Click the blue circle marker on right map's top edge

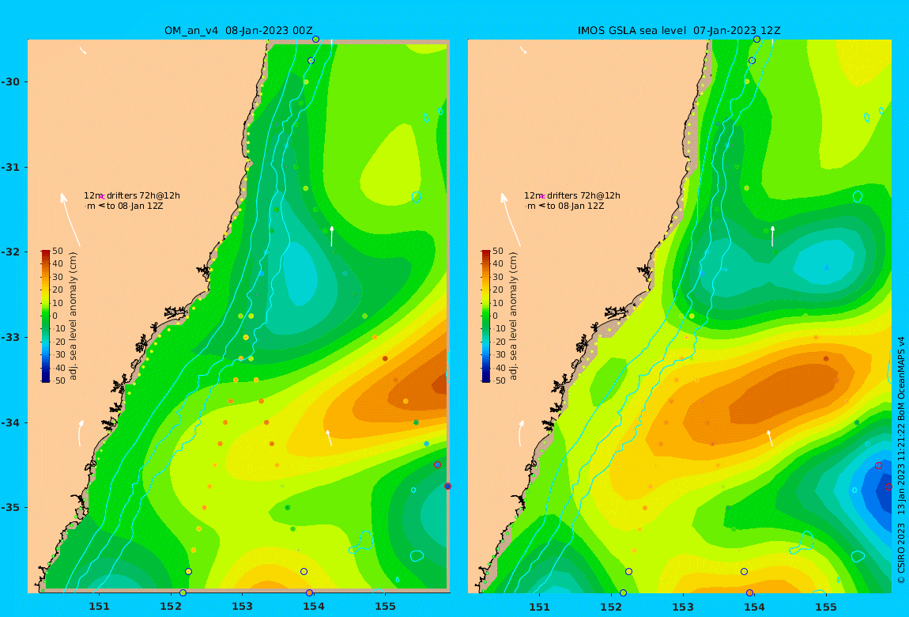tap(756, 40)
